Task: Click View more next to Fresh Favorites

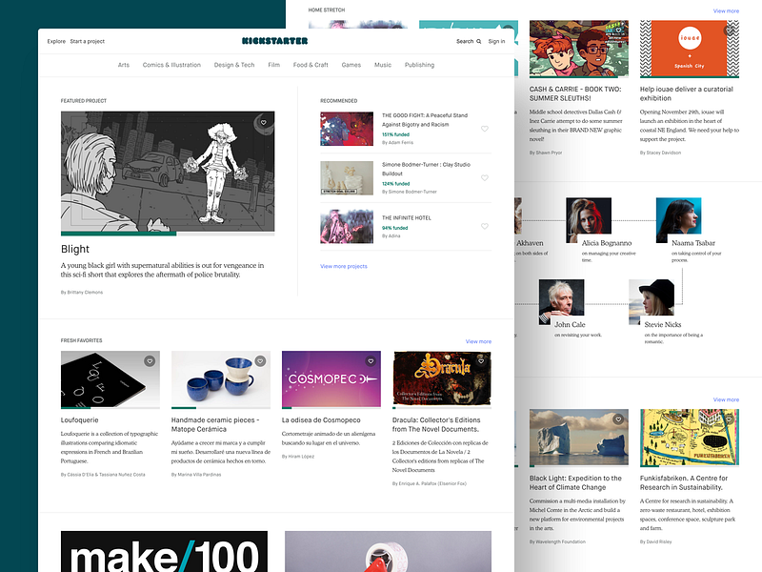Action: [x=478, y=341]
